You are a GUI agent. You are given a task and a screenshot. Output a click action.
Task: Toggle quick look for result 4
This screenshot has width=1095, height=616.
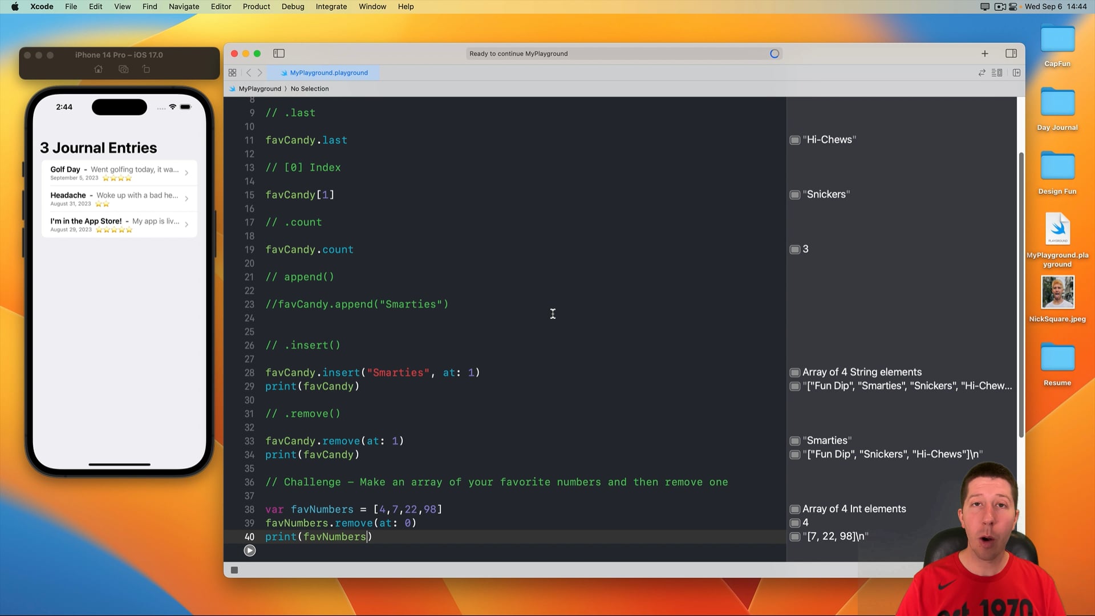794,523
